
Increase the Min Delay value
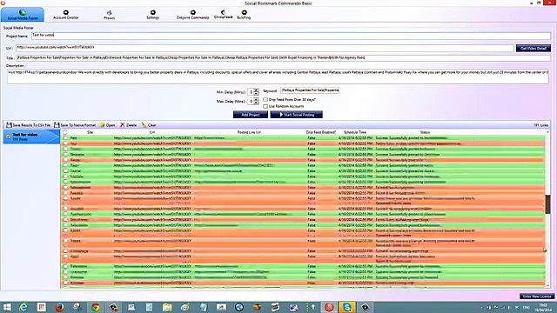pos(256,90)
